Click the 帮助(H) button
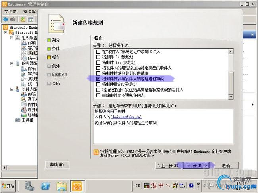 tap(57, 164)
